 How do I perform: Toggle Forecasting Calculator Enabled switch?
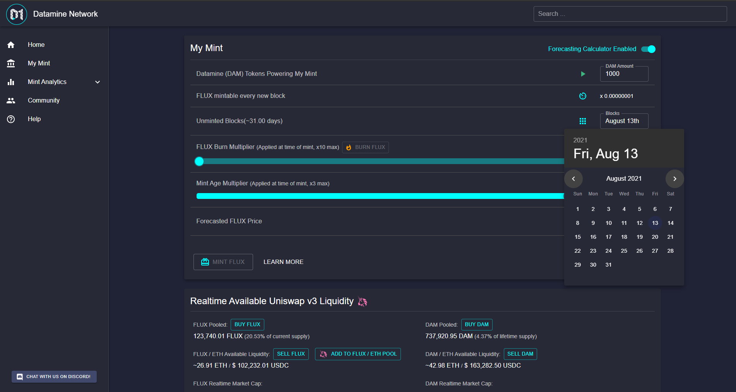pyautogui.click(x=648, y=49)
